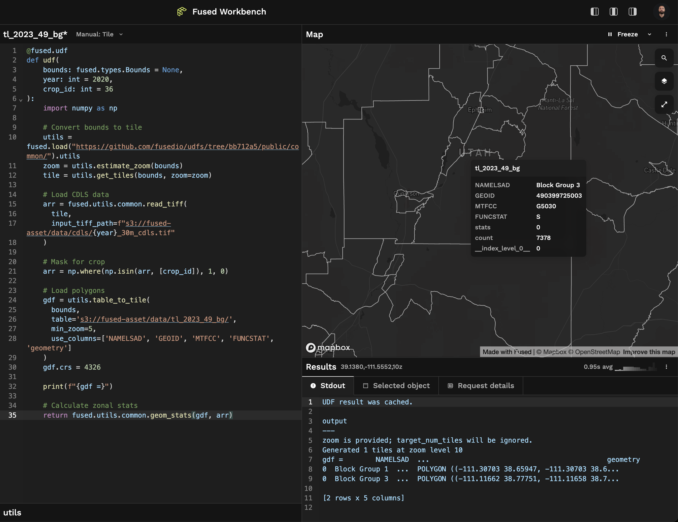Click the Improve this map link

click(649, 352)
